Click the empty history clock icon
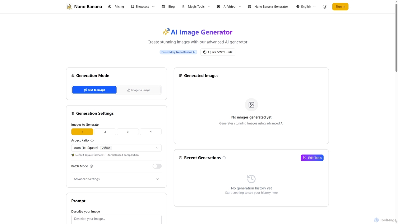This screenshot has width=398, height=224. tap(251, 179)
